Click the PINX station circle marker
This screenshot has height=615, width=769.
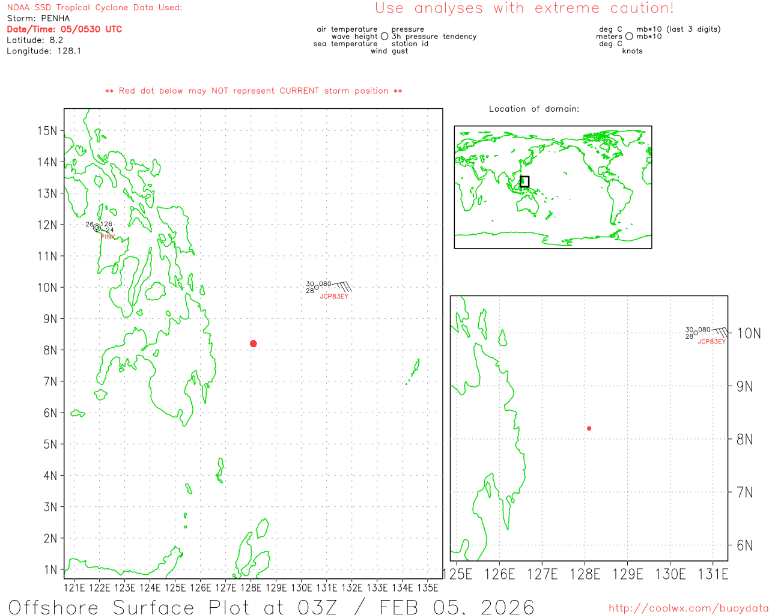point(97,228)
